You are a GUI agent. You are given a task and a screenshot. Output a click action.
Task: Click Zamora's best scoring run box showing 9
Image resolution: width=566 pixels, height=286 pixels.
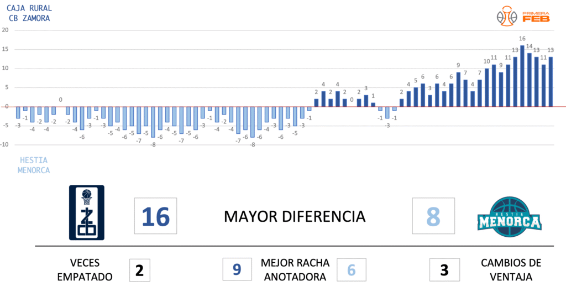237,270
